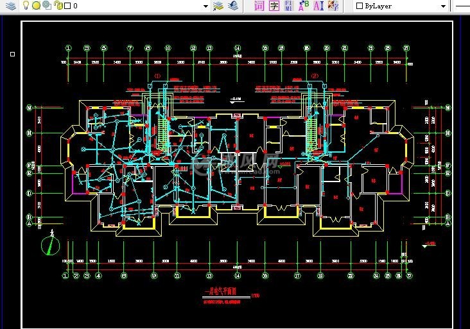Expand the layer list dropdown arrow

coord(205,6)
